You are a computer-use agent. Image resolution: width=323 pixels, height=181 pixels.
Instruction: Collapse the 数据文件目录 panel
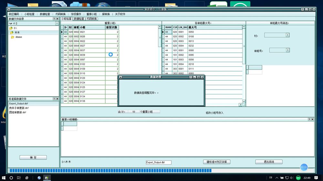(54, 19)
